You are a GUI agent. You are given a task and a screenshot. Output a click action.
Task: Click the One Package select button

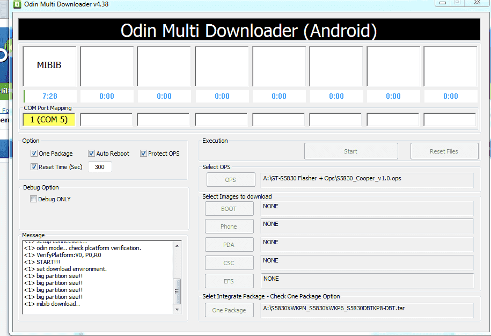pyautogui.click(x=229, y=310)
